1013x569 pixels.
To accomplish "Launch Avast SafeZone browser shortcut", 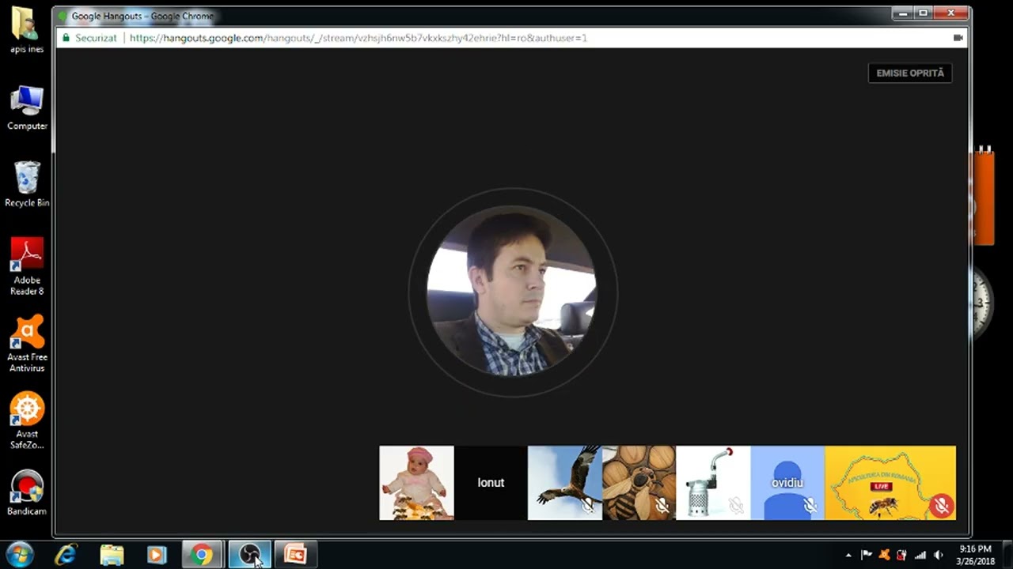I will point(27,421).
